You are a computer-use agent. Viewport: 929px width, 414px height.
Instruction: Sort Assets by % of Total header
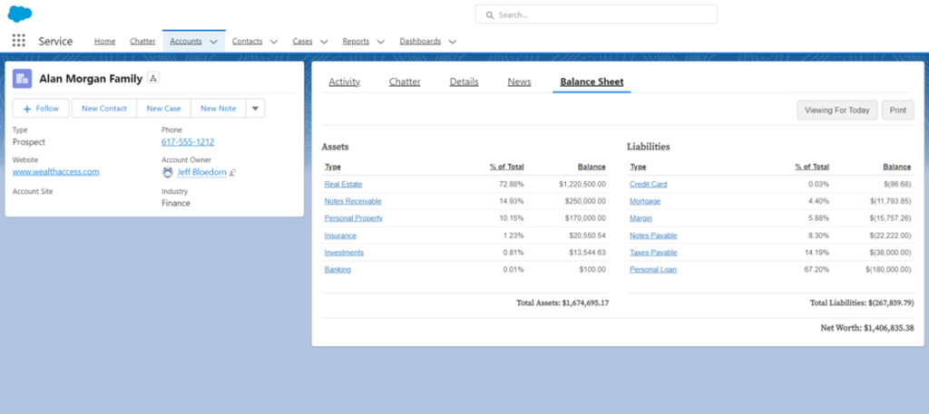tap(506, 167)
